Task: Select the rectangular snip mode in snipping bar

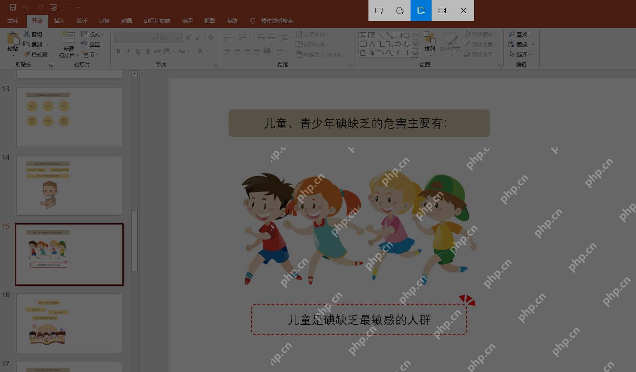Action: click(379, 11)
